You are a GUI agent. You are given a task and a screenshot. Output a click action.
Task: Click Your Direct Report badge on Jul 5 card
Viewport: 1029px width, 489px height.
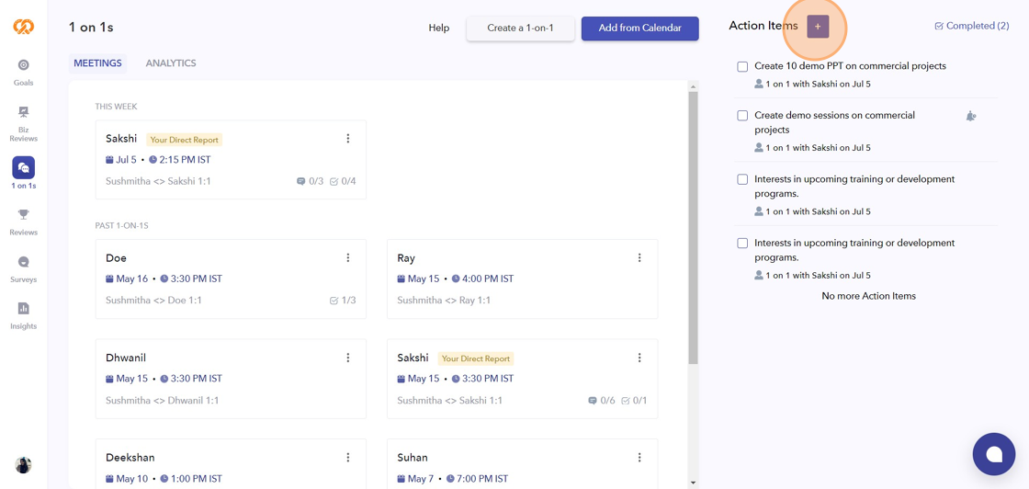click(185, 140)
